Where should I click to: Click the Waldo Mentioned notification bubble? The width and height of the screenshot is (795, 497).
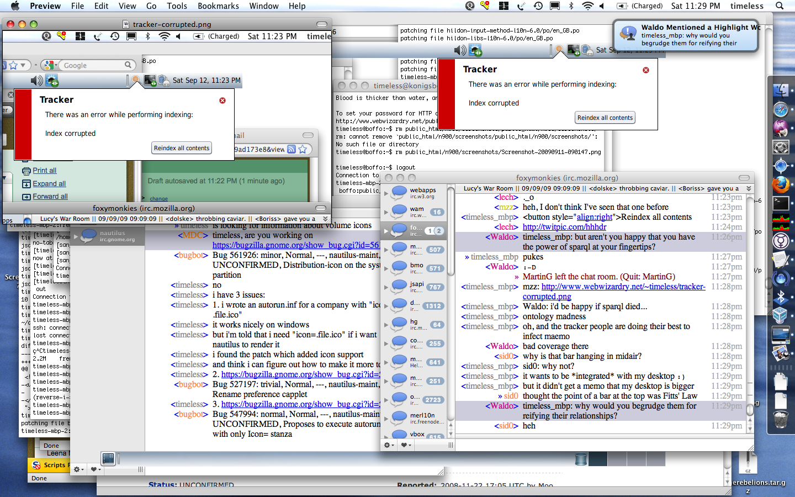pos(686,35)
